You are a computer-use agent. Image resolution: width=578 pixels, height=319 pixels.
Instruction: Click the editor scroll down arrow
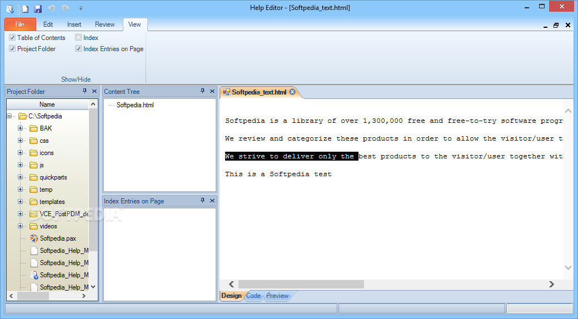567,267
